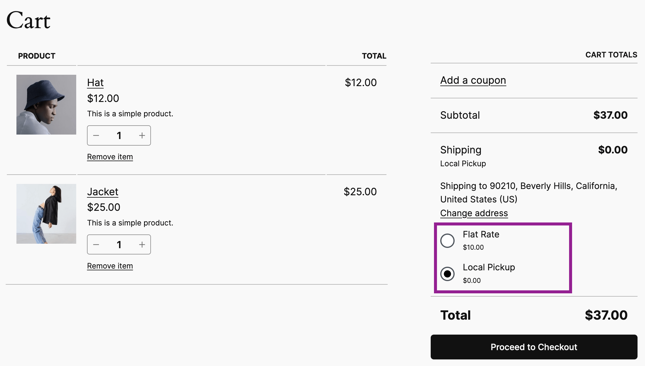Open the Hat product page

[95, 83]
